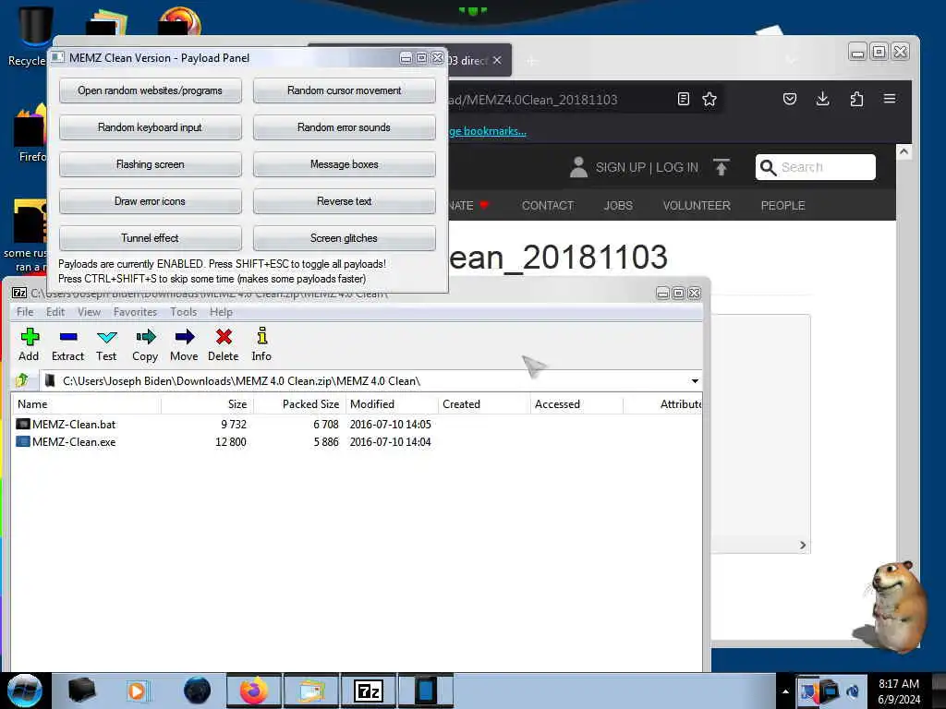
Task: Open the View menu in 7-Zip
Action: [89, 312]
